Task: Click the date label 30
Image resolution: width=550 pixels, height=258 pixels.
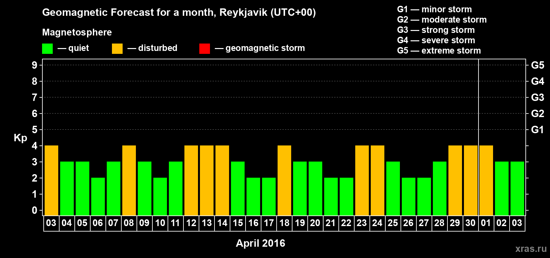Action: coord(470,223)
